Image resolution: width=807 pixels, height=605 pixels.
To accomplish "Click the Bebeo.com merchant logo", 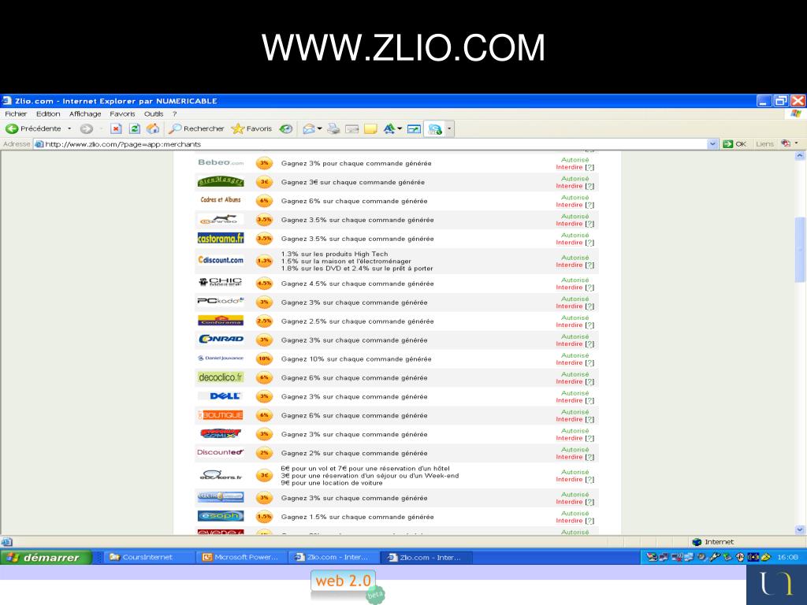I will 221,162.
